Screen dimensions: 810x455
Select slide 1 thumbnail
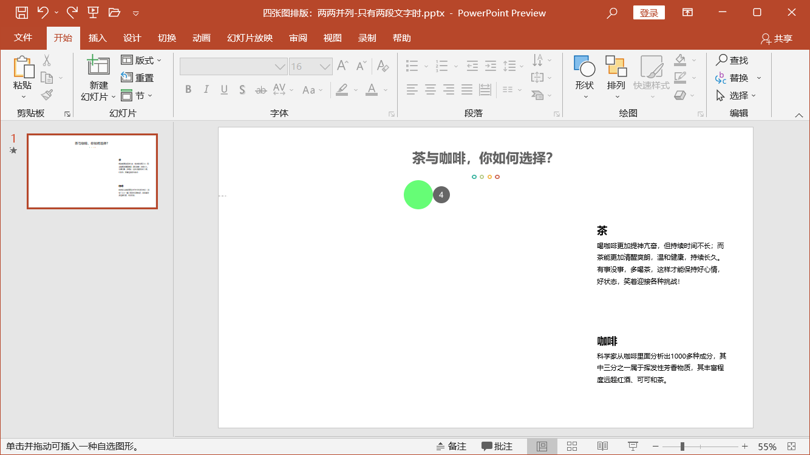point(92,171)
